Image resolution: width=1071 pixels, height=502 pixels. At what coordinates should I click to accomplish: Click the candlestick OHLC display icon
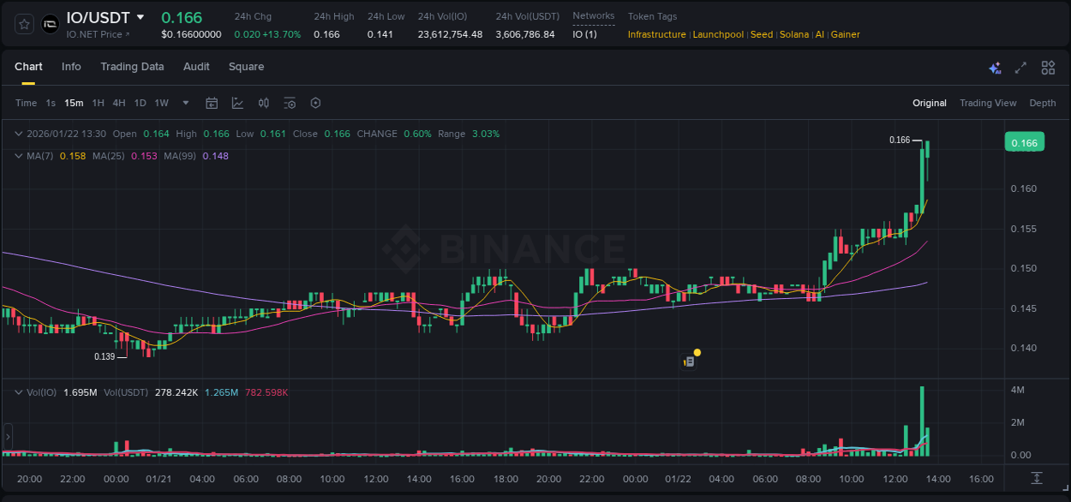(x=263, y=103)
